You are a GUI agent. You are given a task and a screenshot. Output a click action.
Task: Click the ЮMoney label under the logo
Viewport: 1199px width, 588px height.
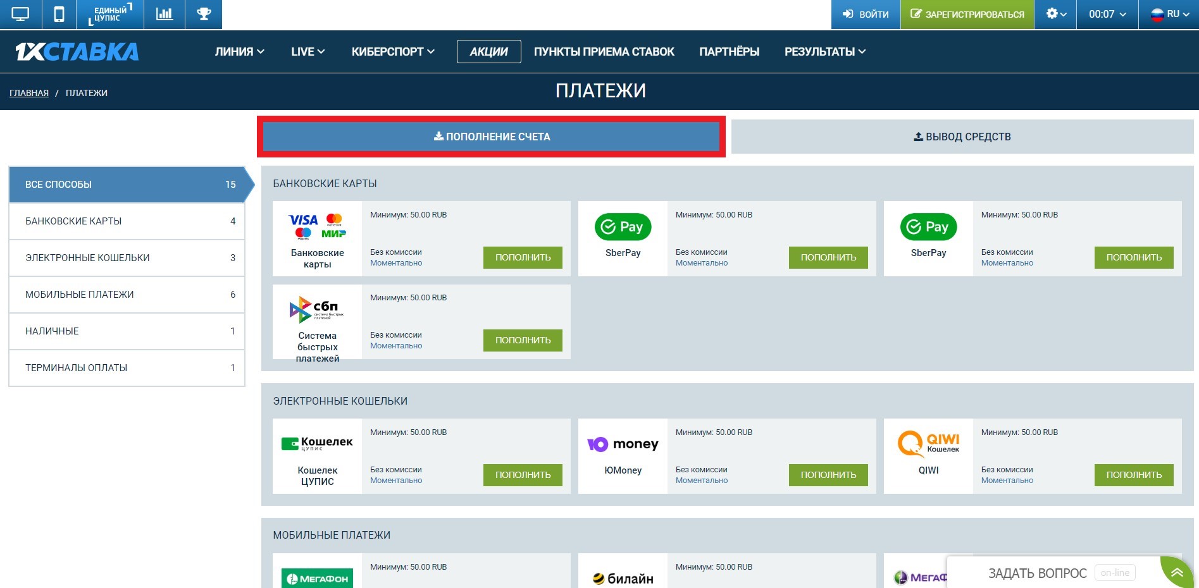[623, 470]
